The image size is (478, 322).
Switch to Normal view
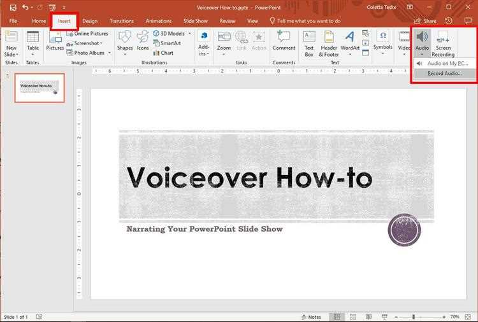(337, 317)
